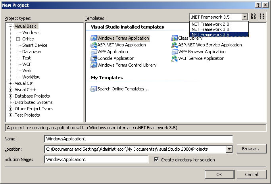The height and width of the screenshot is (184, 271).
Task: Select Other Project Types tree label
Action: point(34,109)
